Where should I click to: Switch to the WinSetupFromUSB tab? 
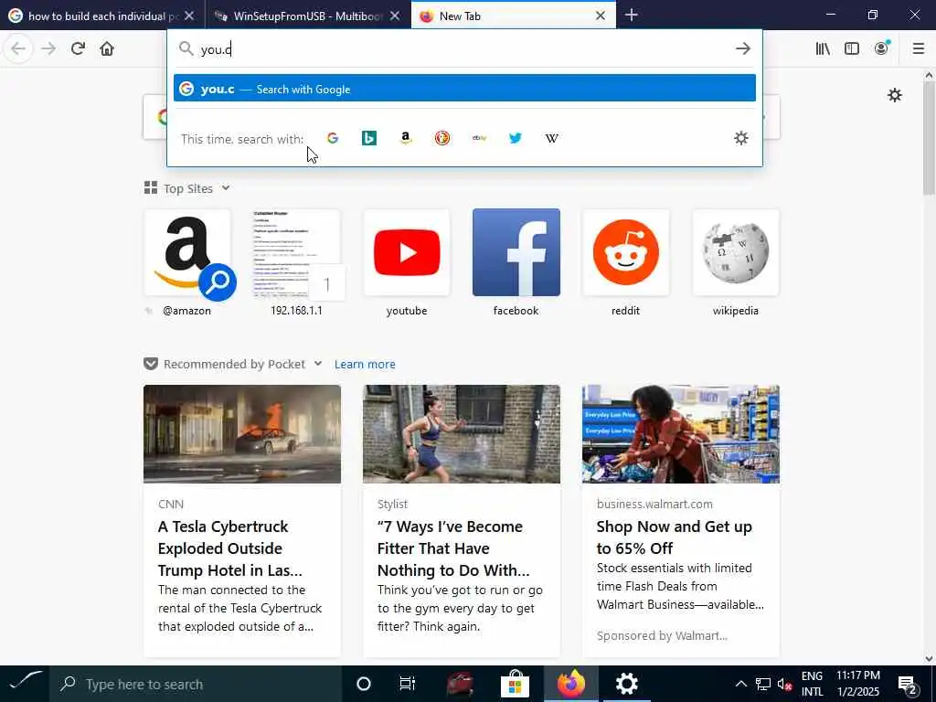pyautogui.click(x=308, y=16)
